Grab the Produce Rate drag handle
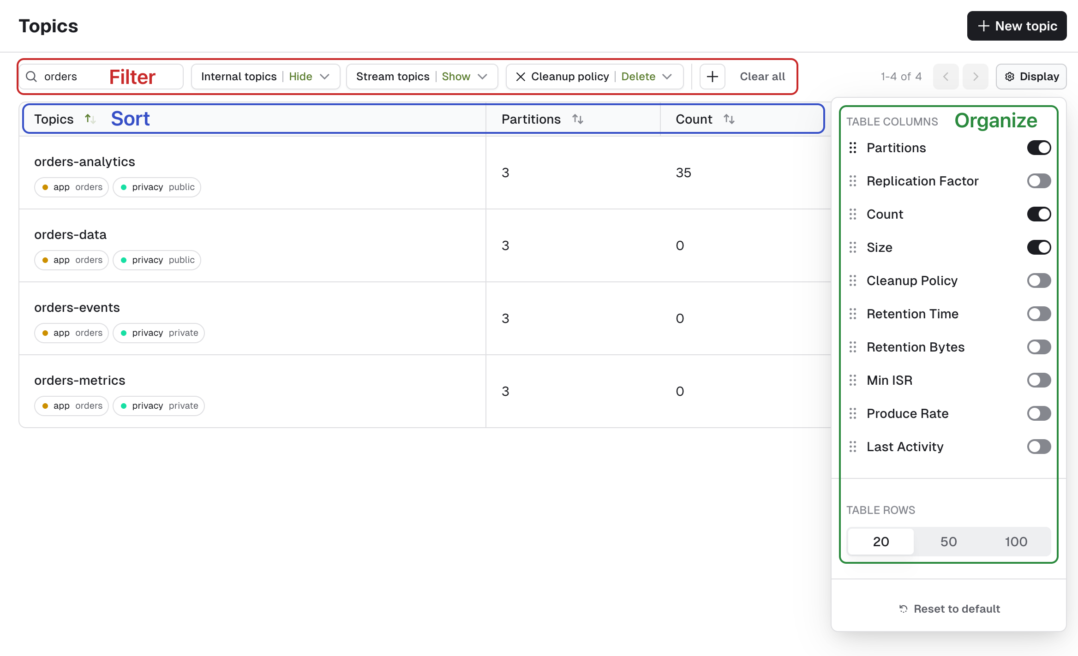 tap(853, 413)
